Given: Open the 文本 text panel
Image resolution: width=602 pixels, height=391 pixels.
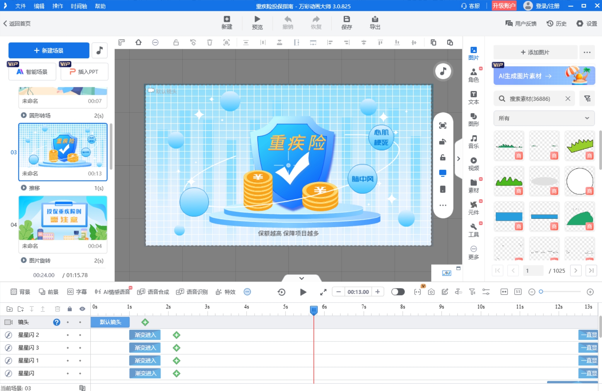Looking at the screenshot, I should tap(473, 98).
